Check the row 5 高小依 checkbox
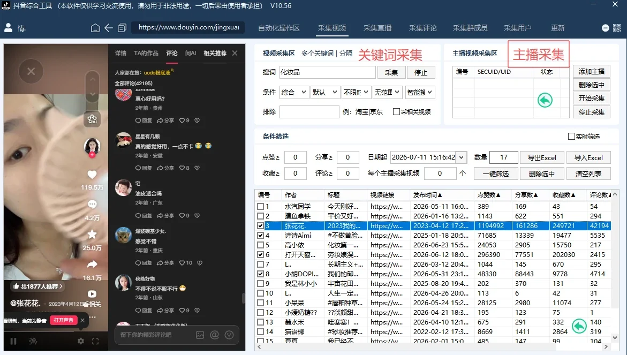 [260, 245]
